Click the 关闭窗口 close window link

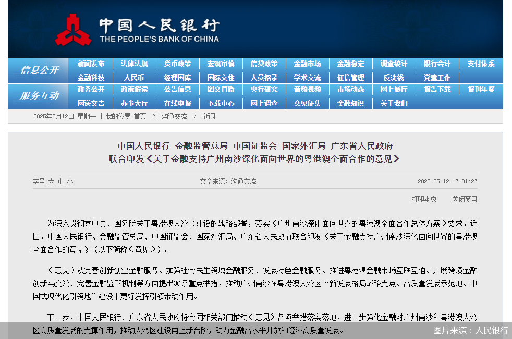point(465,199)
